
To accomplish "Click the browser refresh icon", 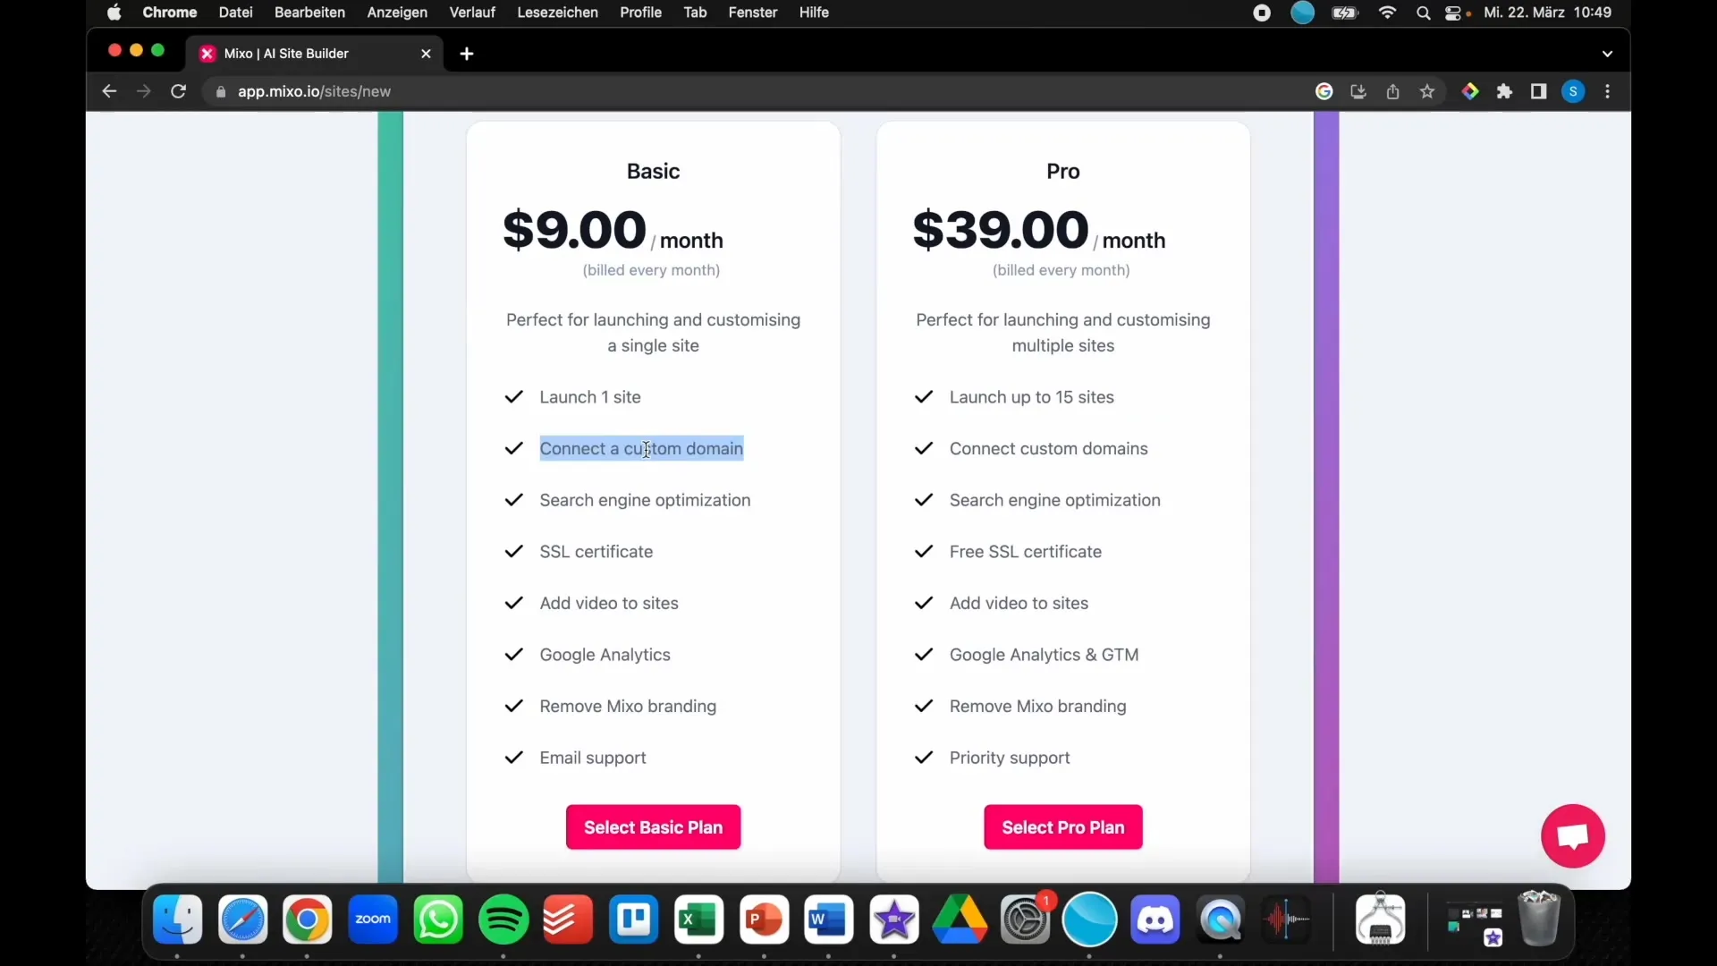I will coord(178,91).
